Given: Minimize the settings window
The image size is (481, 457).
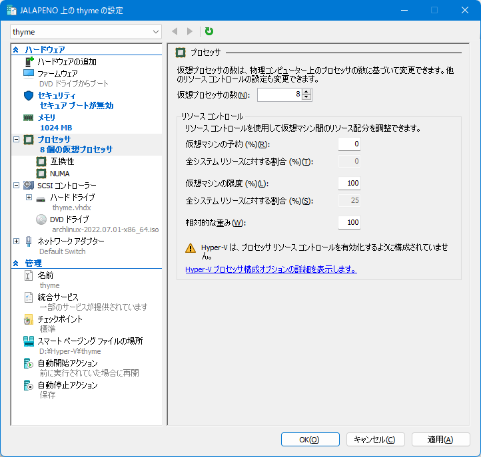Looking at the screenshot, I should click(x=404, y=10).
